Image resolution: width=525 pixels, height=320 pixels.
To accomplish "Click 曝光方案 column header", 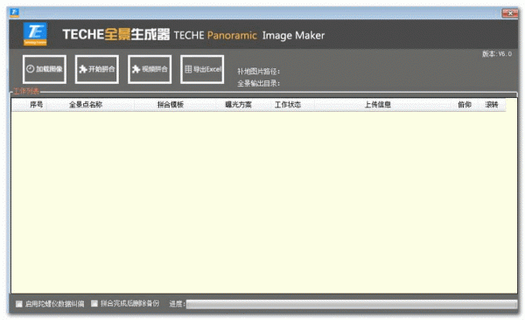I will pyautogui.click(x=238, y=105).
